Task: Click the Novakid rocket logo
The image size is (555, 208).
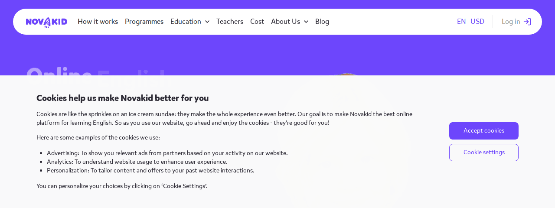Action: [x=46, y=22]
